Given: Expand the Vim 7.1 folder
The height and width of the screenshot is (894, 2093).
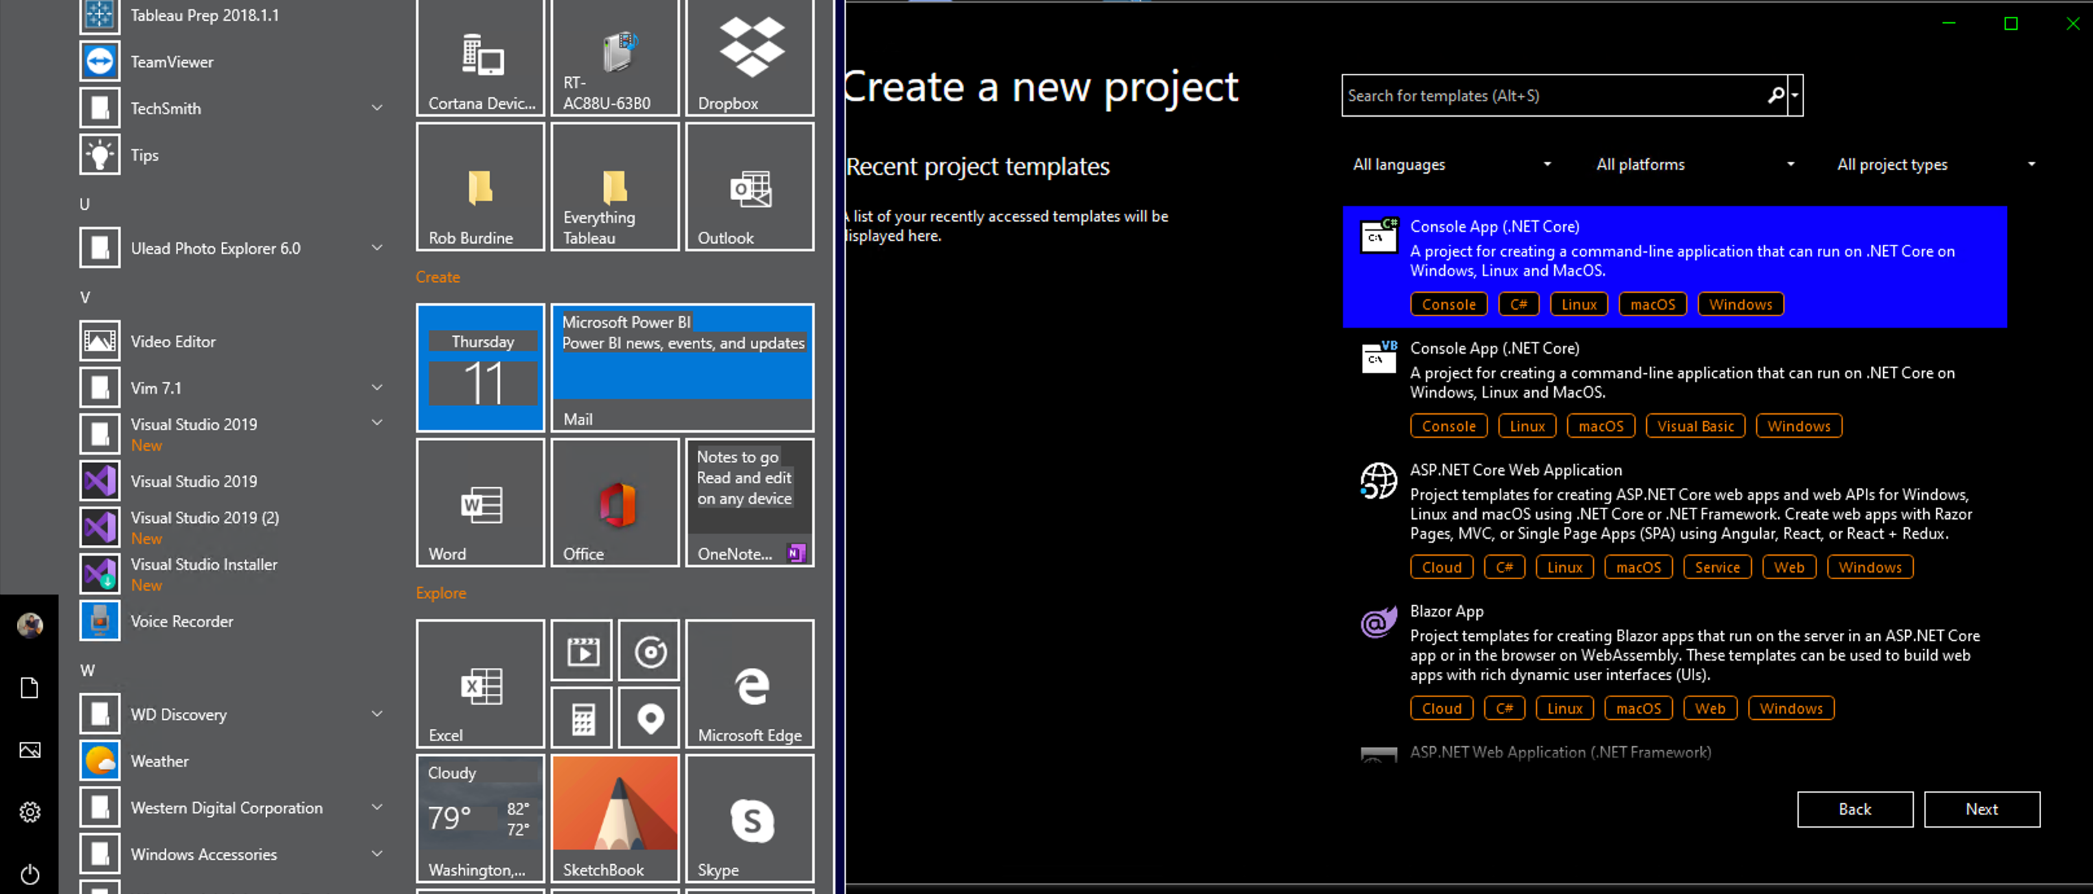Looking at the screenshot, I should 377,387.
